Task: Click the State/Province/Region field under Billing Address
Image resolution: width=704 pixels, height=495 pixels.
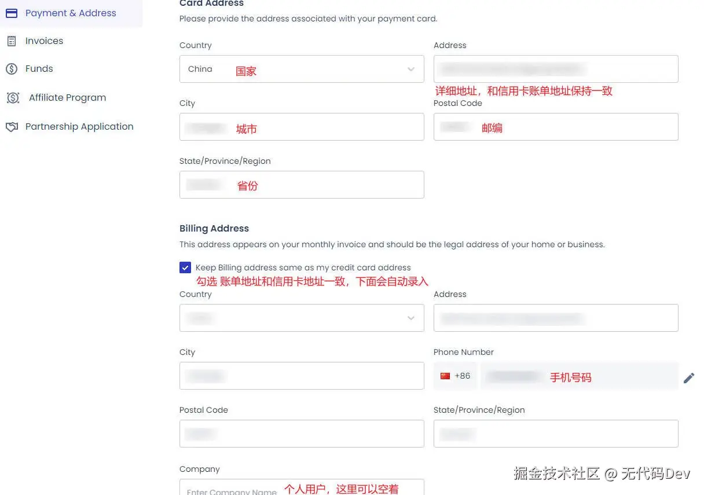Action: pos(555,434)
